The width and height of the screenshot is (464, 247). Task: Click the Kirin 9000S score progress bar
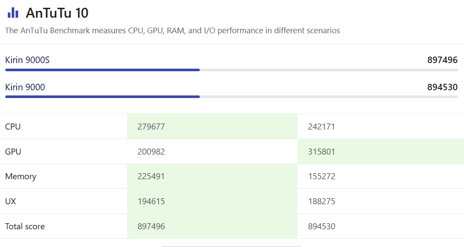[231, 70]
